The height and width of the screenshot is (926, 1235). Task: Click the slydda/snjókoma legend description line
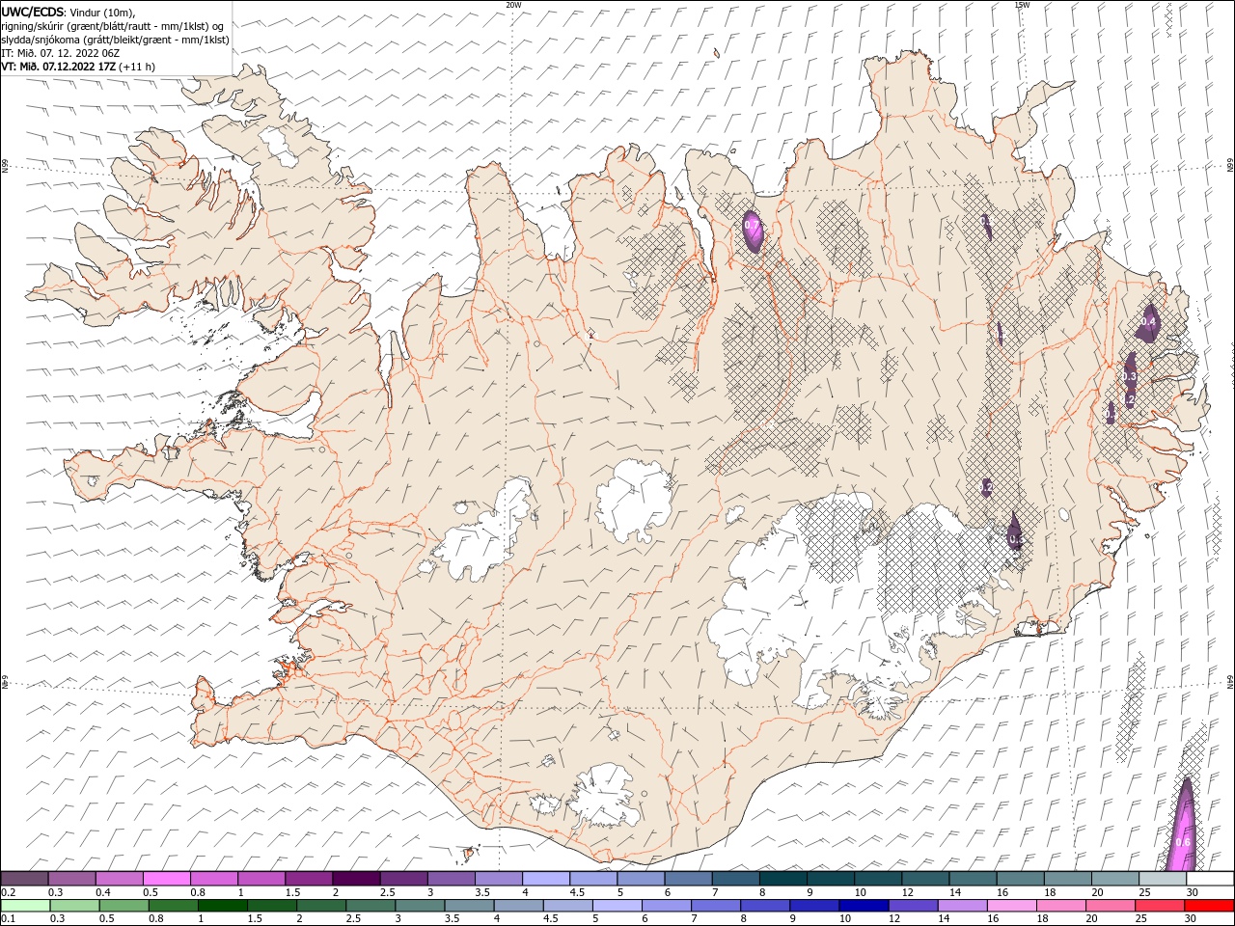click(116, 40)
